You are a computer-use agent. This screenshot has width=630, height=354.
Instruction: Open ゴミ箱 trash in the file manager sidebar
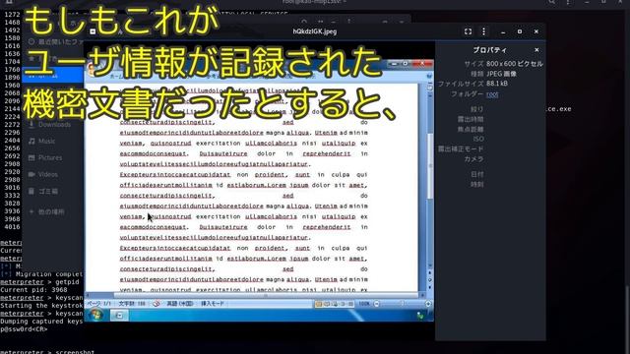point(48,191)
